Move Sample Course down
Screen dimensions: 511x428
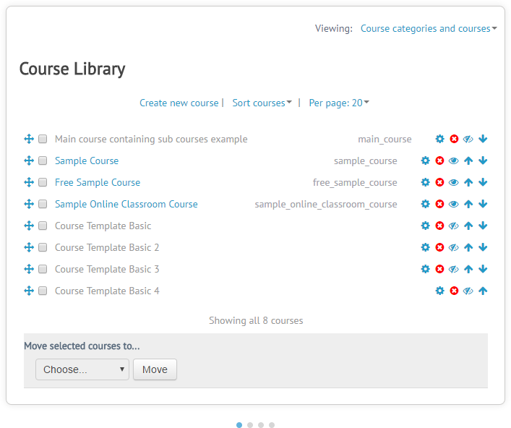pyautogui.click(x=483, y=160)
